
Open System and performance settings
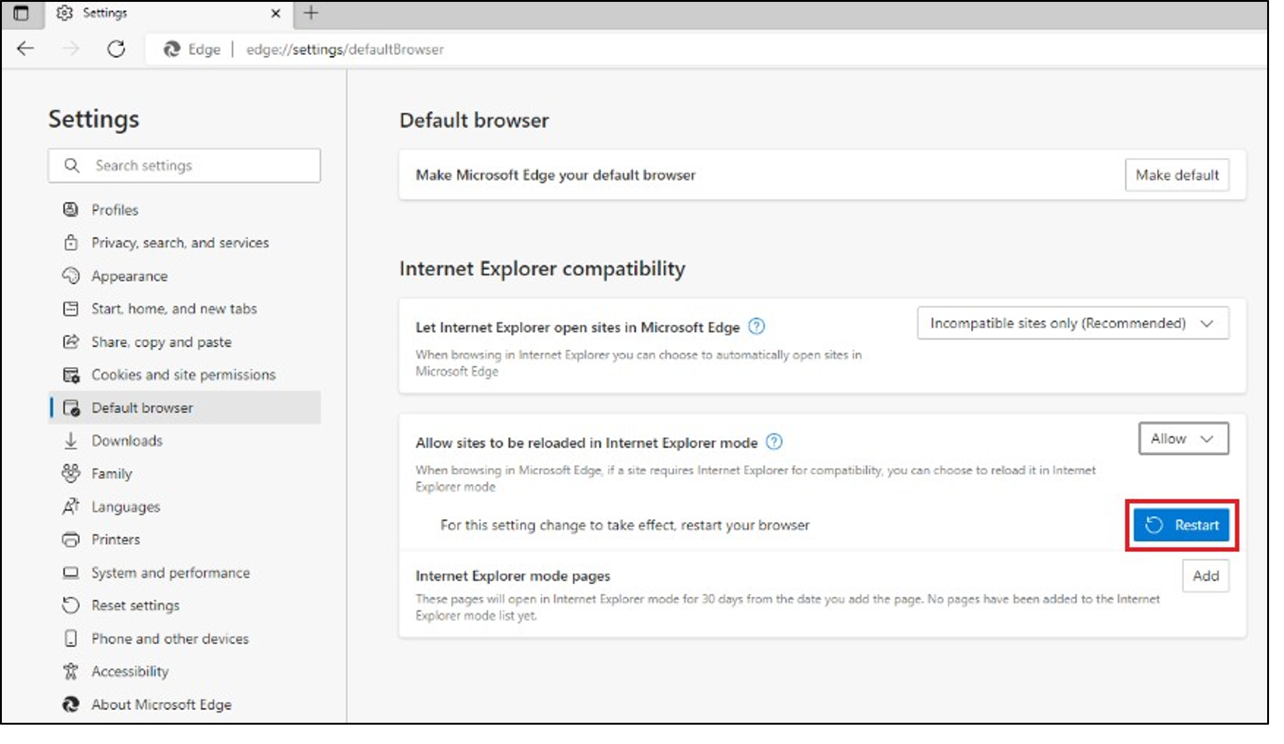(x=185, y=572)
